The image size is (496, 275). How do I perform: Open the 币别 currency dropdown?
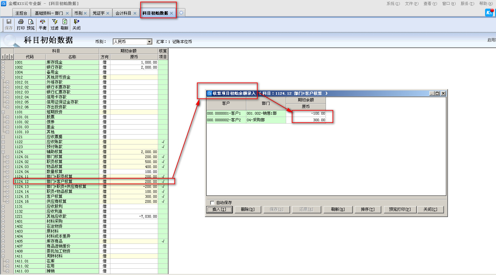[149, 42]
